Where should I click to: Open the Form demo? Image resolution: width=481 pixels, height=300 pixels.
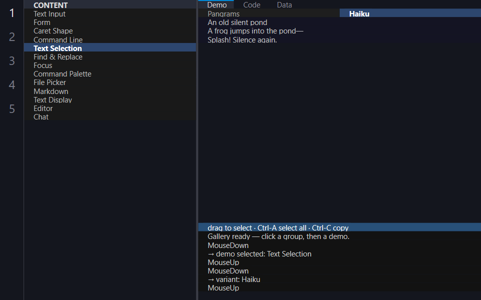(x=110, y=22)
